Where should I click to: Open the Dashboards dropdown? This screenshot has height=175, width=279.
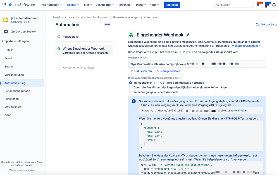[x=104, y=5]
